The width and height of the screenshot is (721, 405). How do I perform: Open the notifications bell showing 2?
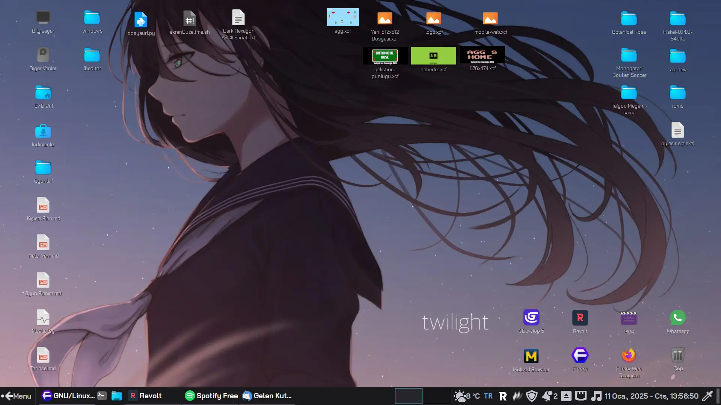pos(549,396)
